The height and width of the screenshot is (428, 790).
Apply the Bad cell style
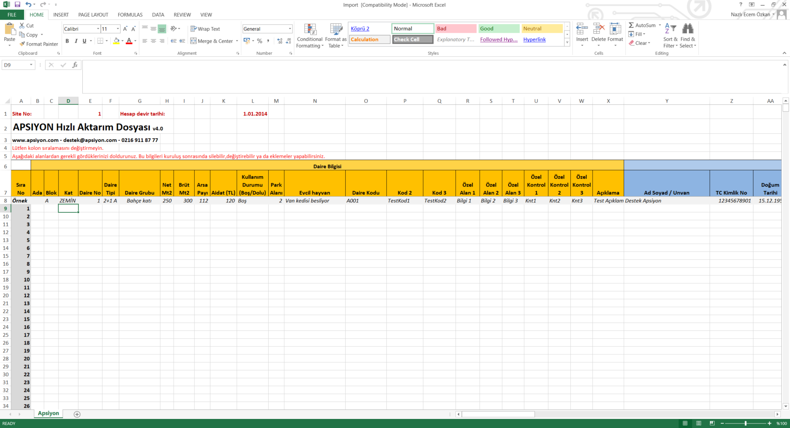point(456,28)
